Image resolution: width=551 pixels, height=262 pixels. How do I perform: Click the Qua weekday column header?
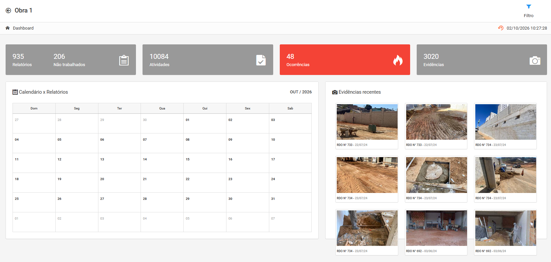coord(162,108)
